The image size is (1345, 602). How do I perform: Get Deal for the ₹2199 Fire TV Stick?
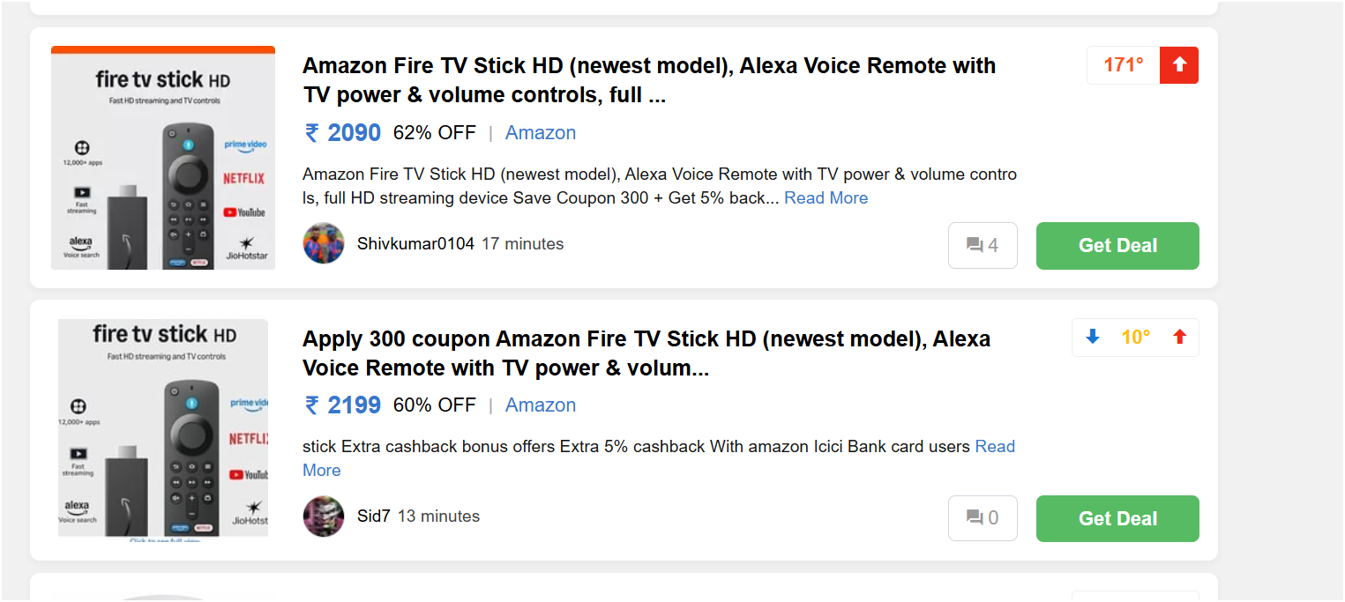coord(1117,518)
